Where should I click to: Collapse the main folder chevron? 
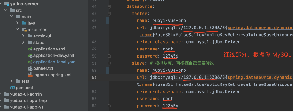point(11,17)
